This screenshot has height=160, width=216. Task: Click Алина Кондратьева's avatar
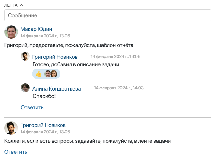[25, 88]
